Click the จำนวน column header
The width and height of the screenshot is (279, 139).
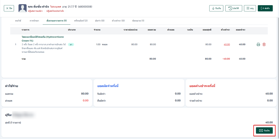(97, 30)
